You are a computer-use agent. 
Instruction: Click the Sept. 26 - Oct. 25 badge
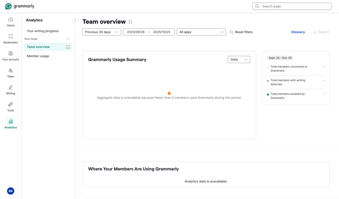click(x=280, y=58)
